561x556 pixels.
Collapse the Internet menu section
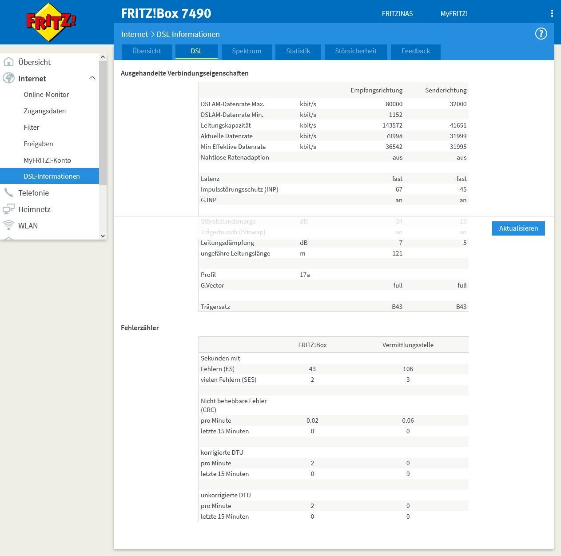point(92,78)
